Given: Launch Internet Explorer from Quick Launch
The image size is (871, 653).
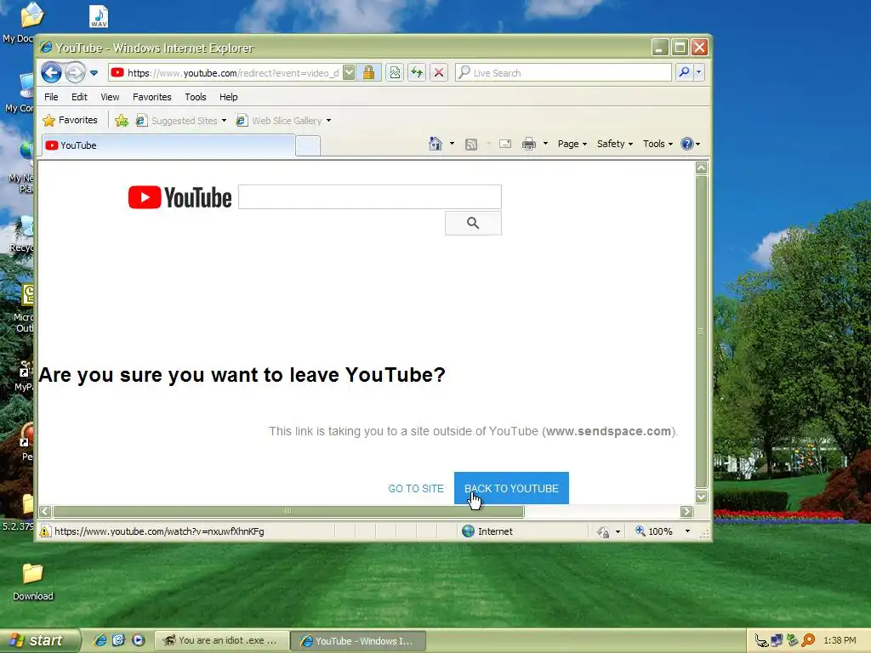Looking at the screenshot, I should point(100,640).
